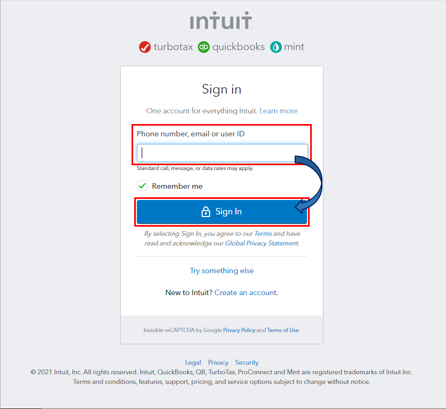Screen dimensions: 446x409
Task: Open reCAPTCHA Terms of Use link
Action: tap(283, 330)
